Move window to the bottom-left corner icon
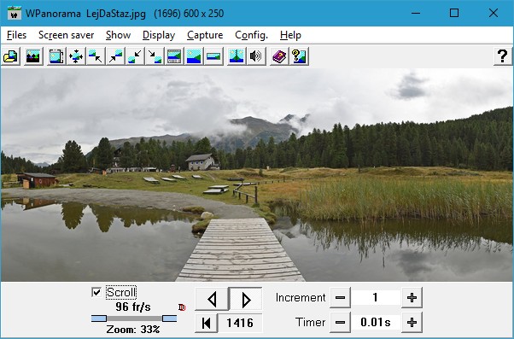 point(135,56)
